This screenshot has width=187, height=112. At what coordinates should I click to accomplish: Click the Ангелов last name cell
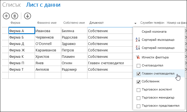click(x=48, y=69)
